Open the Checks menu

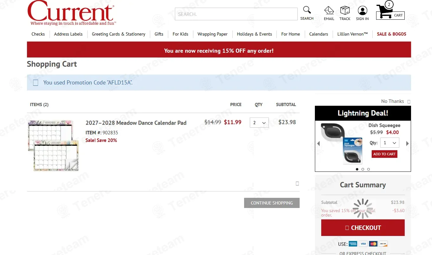[38, 34]
